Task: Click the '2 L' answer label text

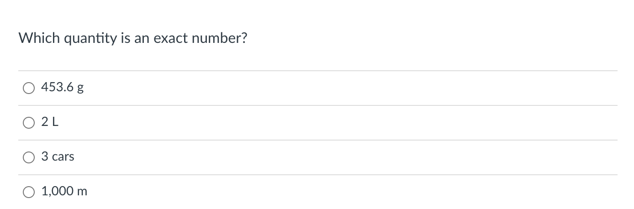Action: pyautogui.click(x=50, y=122)
